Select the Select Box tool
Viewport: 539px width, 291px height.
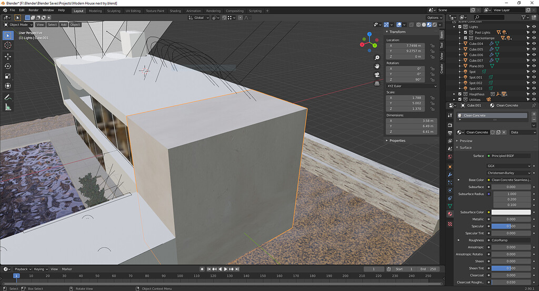[x=8, y=35]
